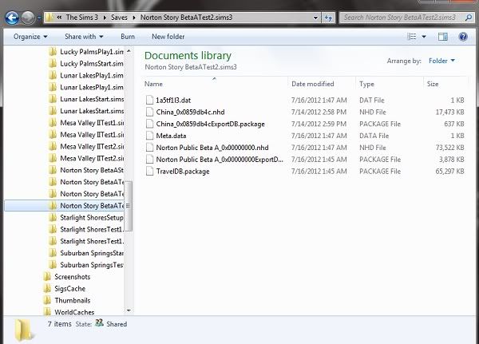Sort by the Size column header

pos(433,84)
